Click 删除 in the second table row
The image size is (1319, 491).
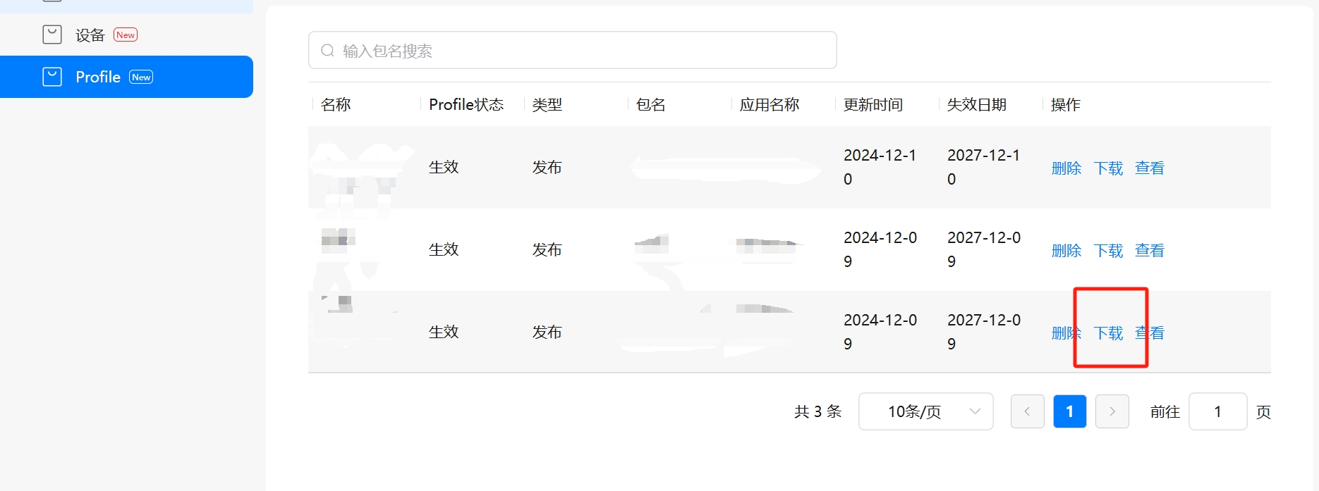point(1066,251)
